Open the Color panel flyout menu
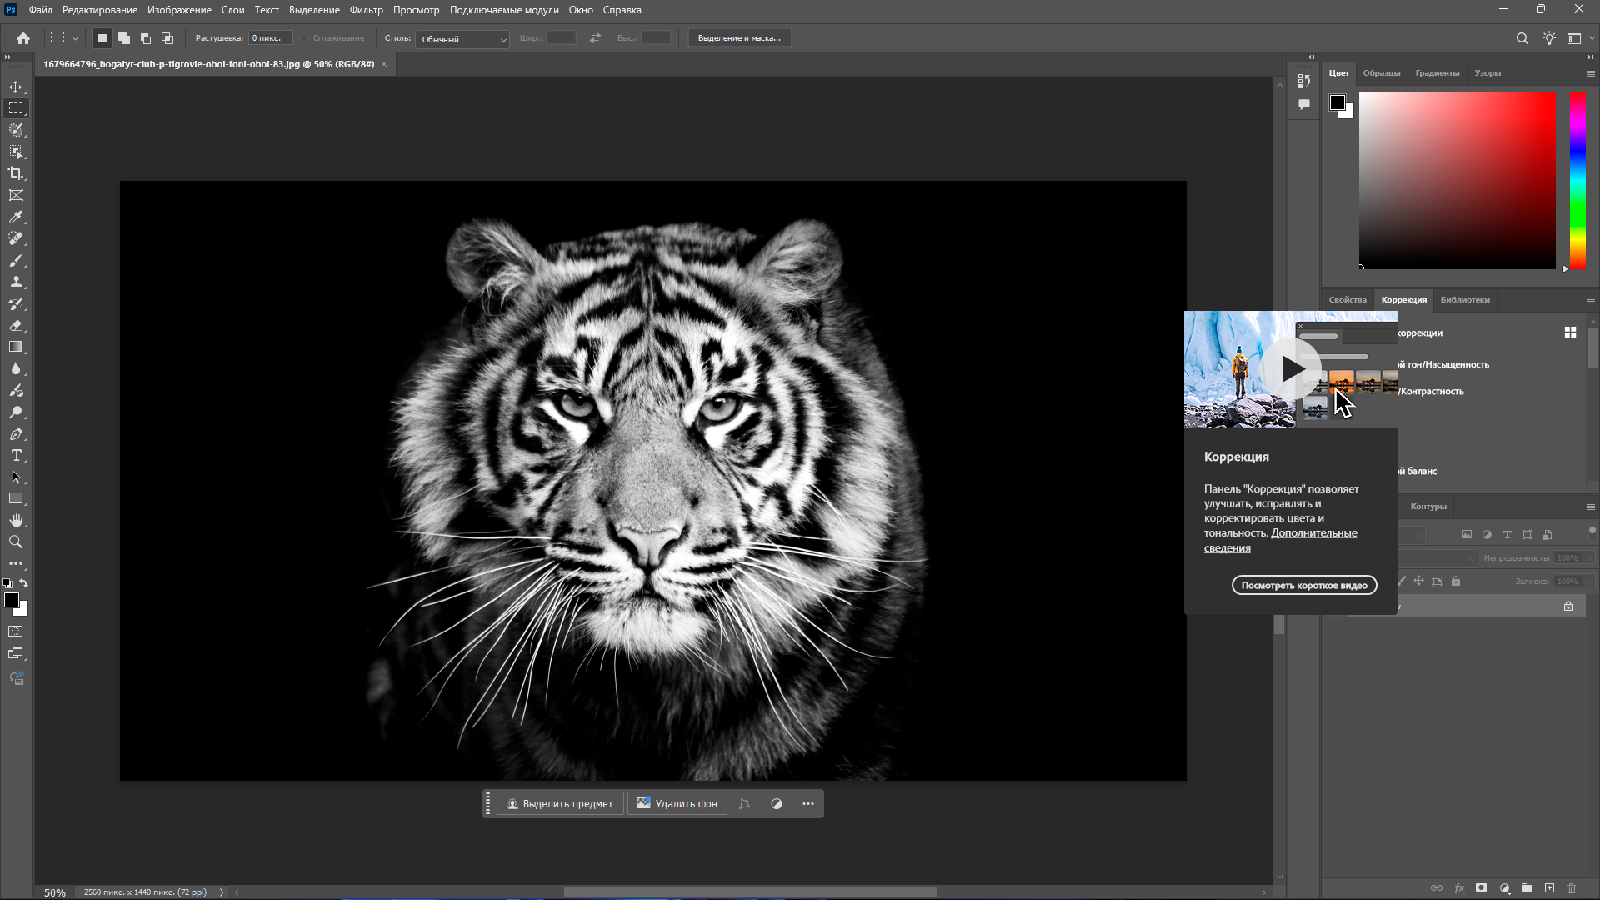The image size is (1600, 900). 1590,73
